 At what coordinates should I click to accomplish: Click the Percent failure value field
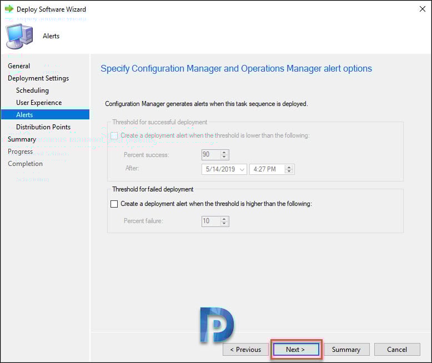(x=211, y=221)
